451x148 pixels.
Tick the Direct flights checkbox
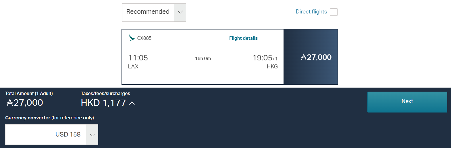click(x=334, y=12)
